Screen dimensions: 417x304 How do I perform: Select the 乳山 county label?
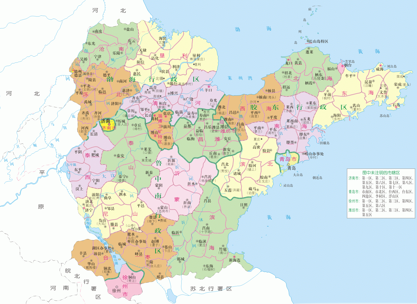(x=356, y=106)
